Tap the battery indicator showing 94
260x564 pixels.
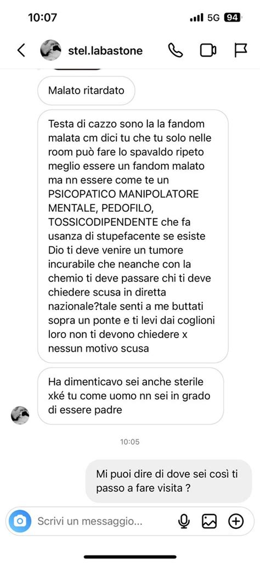tap(233, 18)
